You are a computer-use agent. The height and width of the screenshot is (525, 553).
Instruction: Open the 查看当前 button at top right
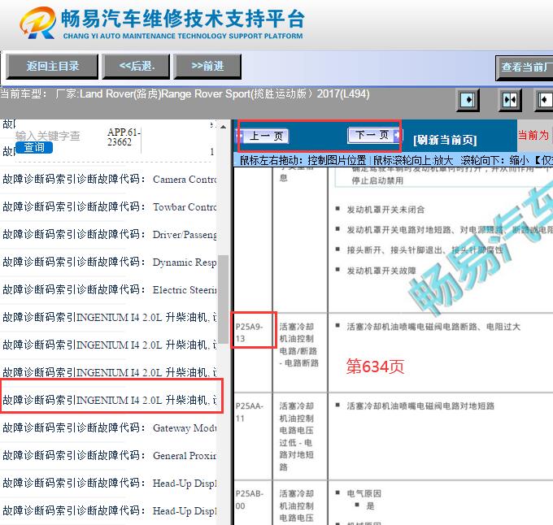(525, 67)
